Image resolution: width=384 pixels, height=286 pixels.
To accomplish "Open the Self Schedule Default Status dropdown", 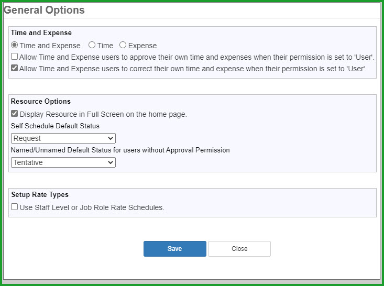I will (63, 138).
